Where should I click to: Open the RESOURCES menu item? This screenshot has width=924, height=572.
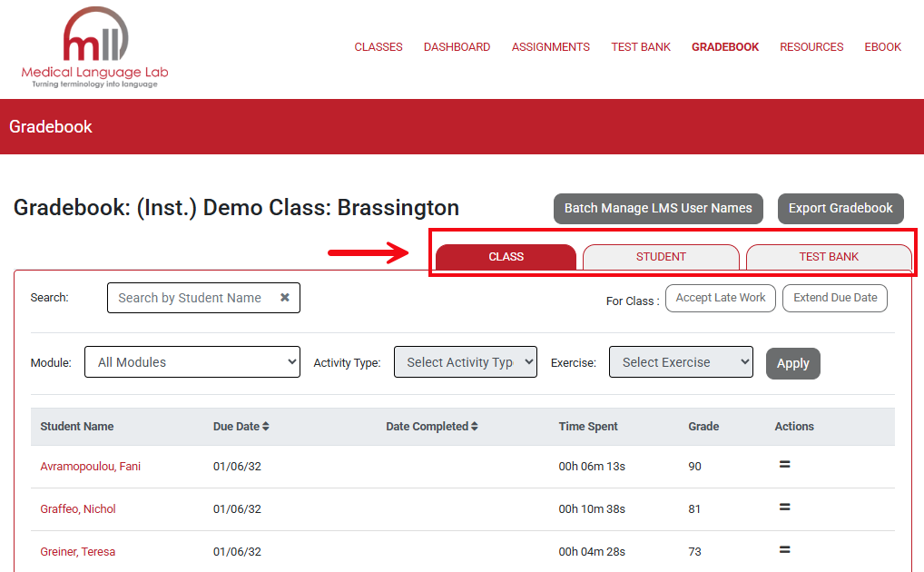click(811, 46)
